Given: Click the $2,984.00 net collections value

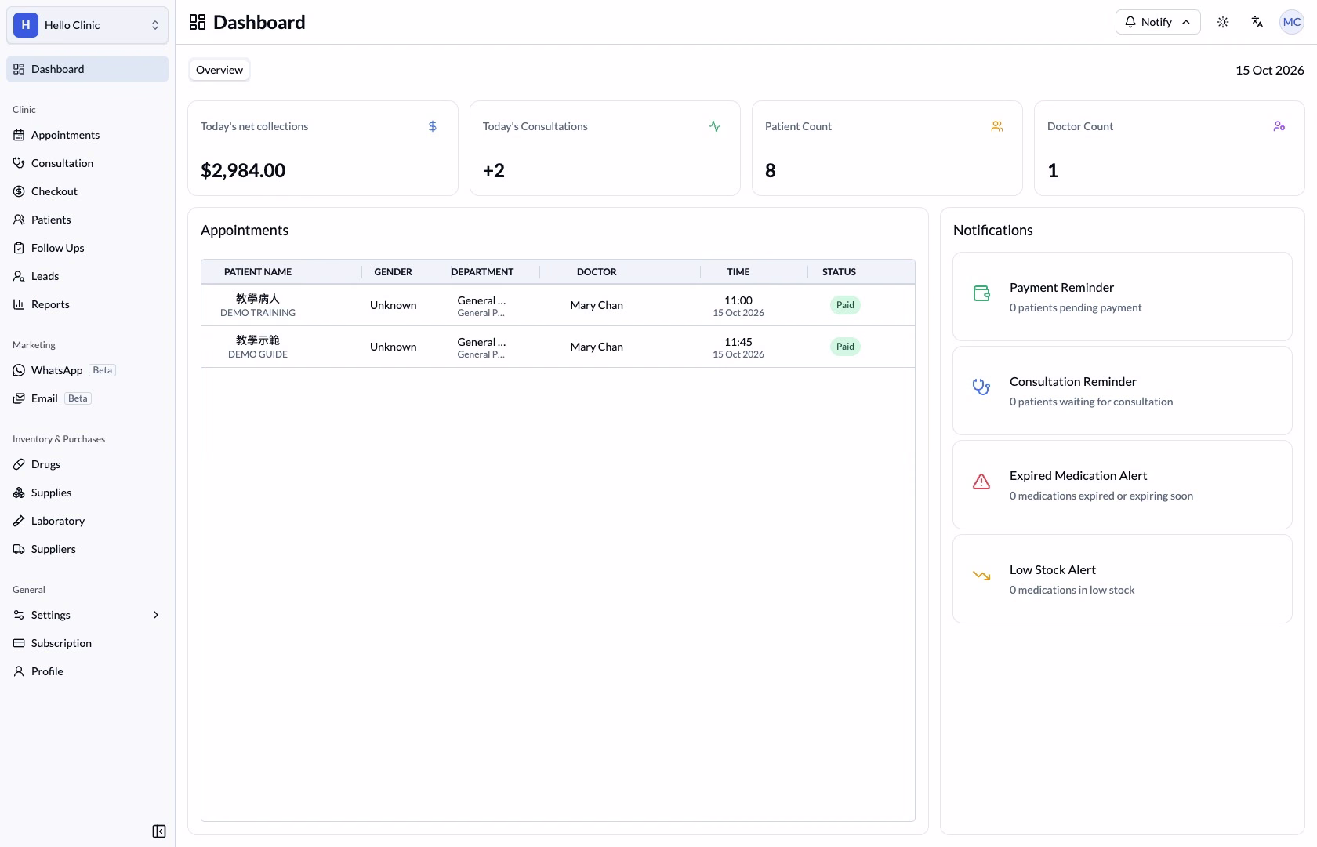Looking at the screenshot, I should click(x=243, y=170).
